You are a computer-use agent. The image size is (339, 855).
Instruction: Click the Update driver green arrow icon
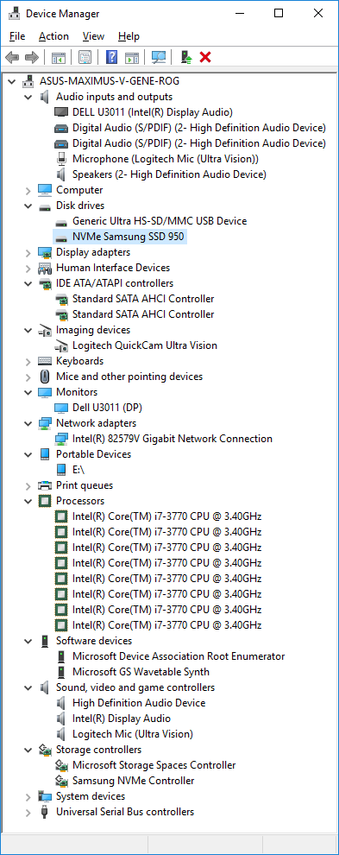(x=186, y=57)
